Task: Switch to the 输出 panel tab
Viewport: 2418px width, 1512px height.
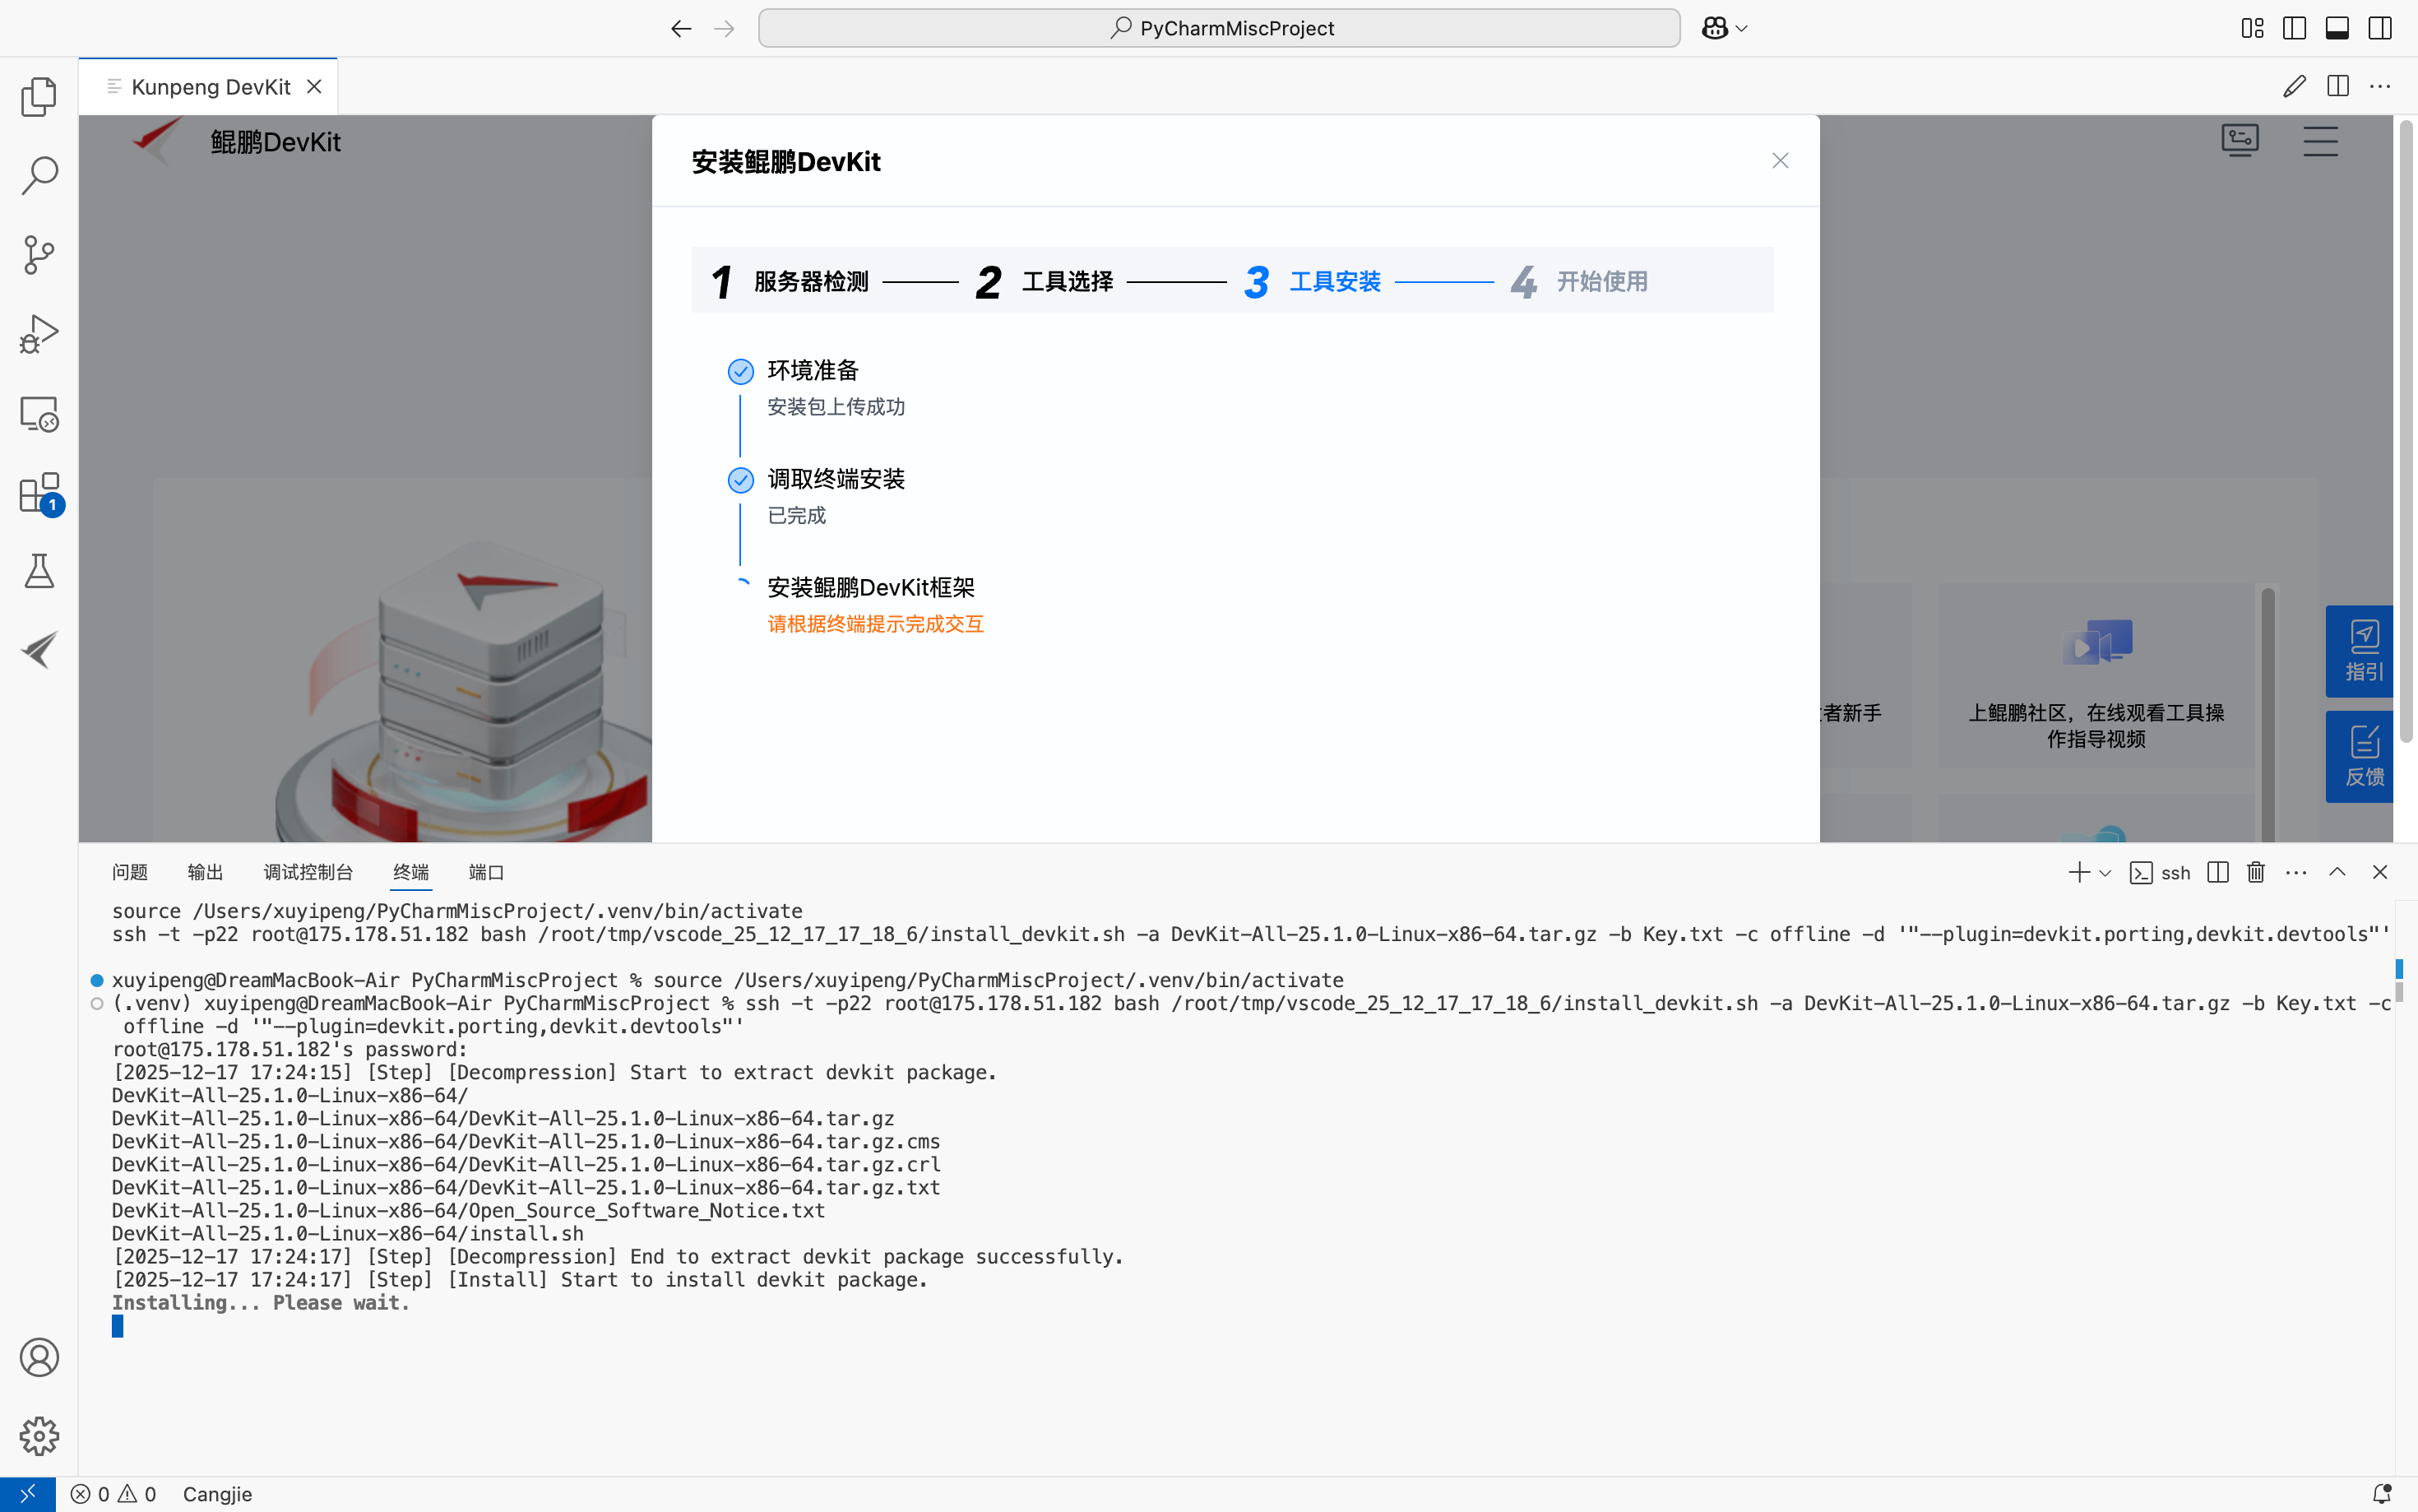Action: [x=205, y=872]
